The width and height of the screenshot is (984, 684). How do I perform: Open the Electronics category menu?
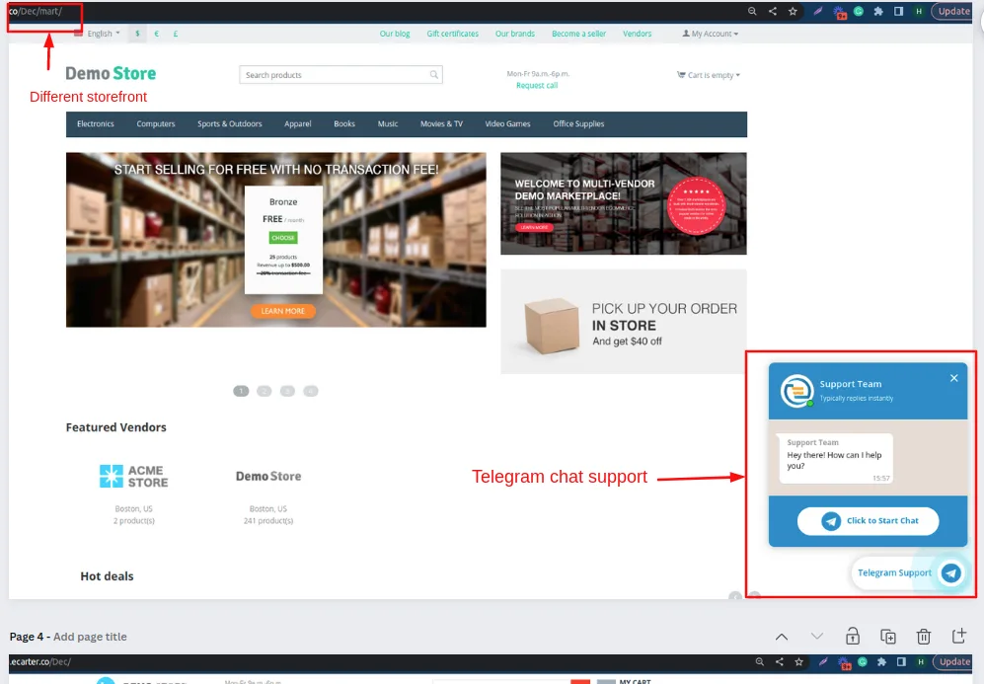pyautogui.click(x=96, y=123)
